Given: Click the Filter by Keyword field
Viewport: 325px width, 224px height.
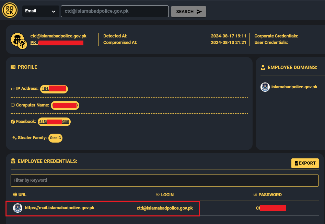Looking at the screenshot, I should 164,180.
